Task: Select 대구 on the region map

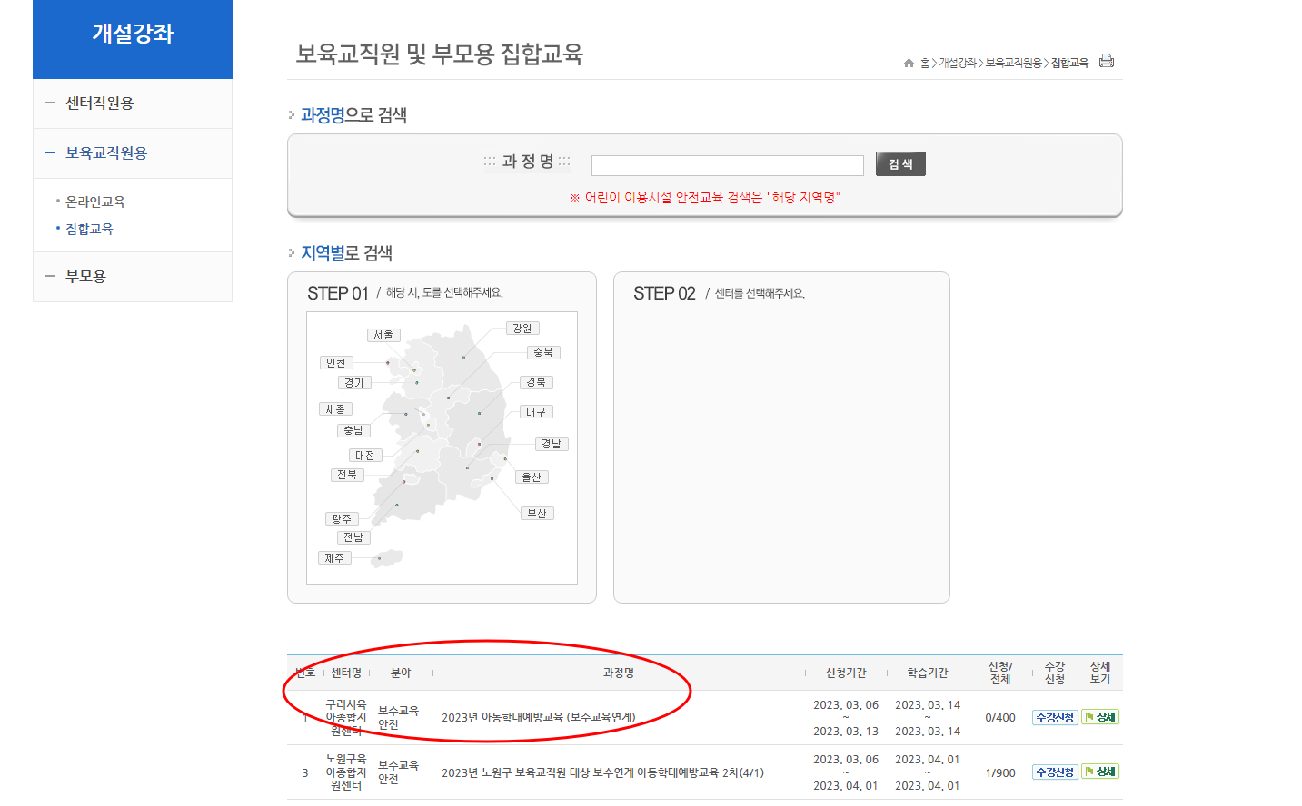Action: pos(536,412)
